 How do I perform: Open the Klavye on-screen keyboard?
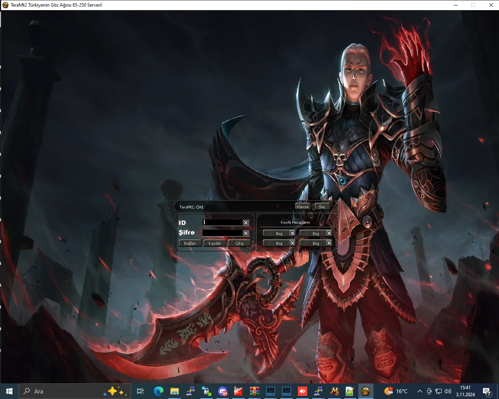coord(303,207)
